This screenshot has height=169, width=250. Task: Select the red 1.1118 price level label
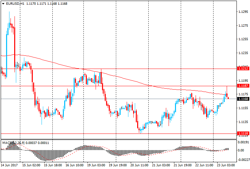pos(243,133)
